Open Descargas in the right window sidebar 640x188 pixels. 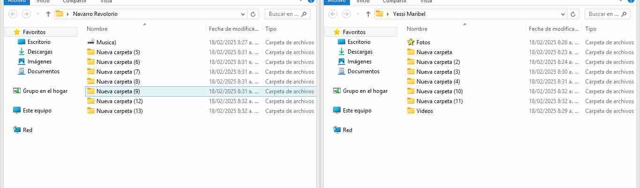tap(359, 52)
